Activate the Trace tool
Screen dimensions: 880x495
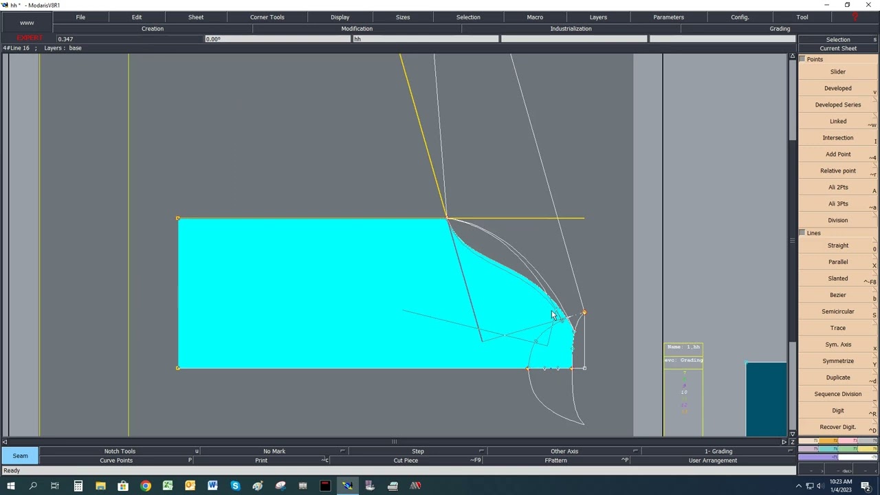click(837, 328)
